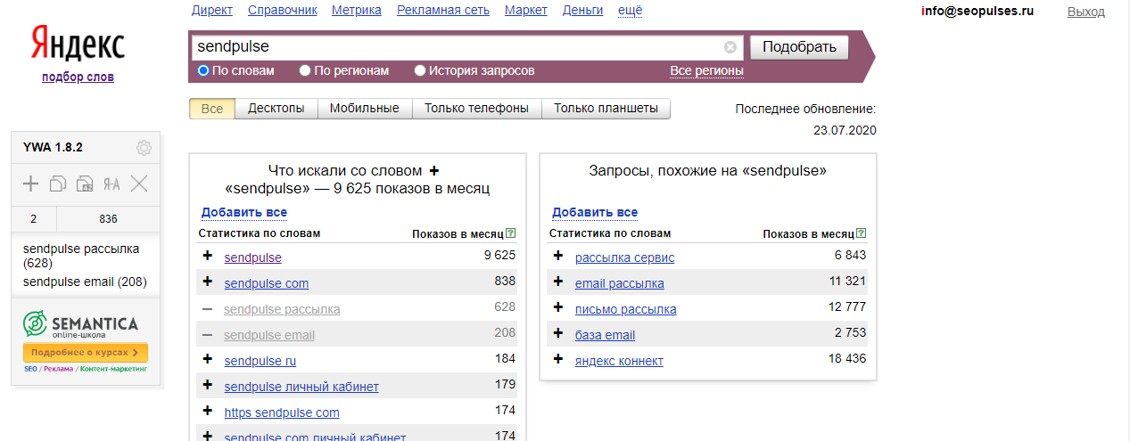Select the 'По словам' radio button
The image size is (1130, 441).
203,70
